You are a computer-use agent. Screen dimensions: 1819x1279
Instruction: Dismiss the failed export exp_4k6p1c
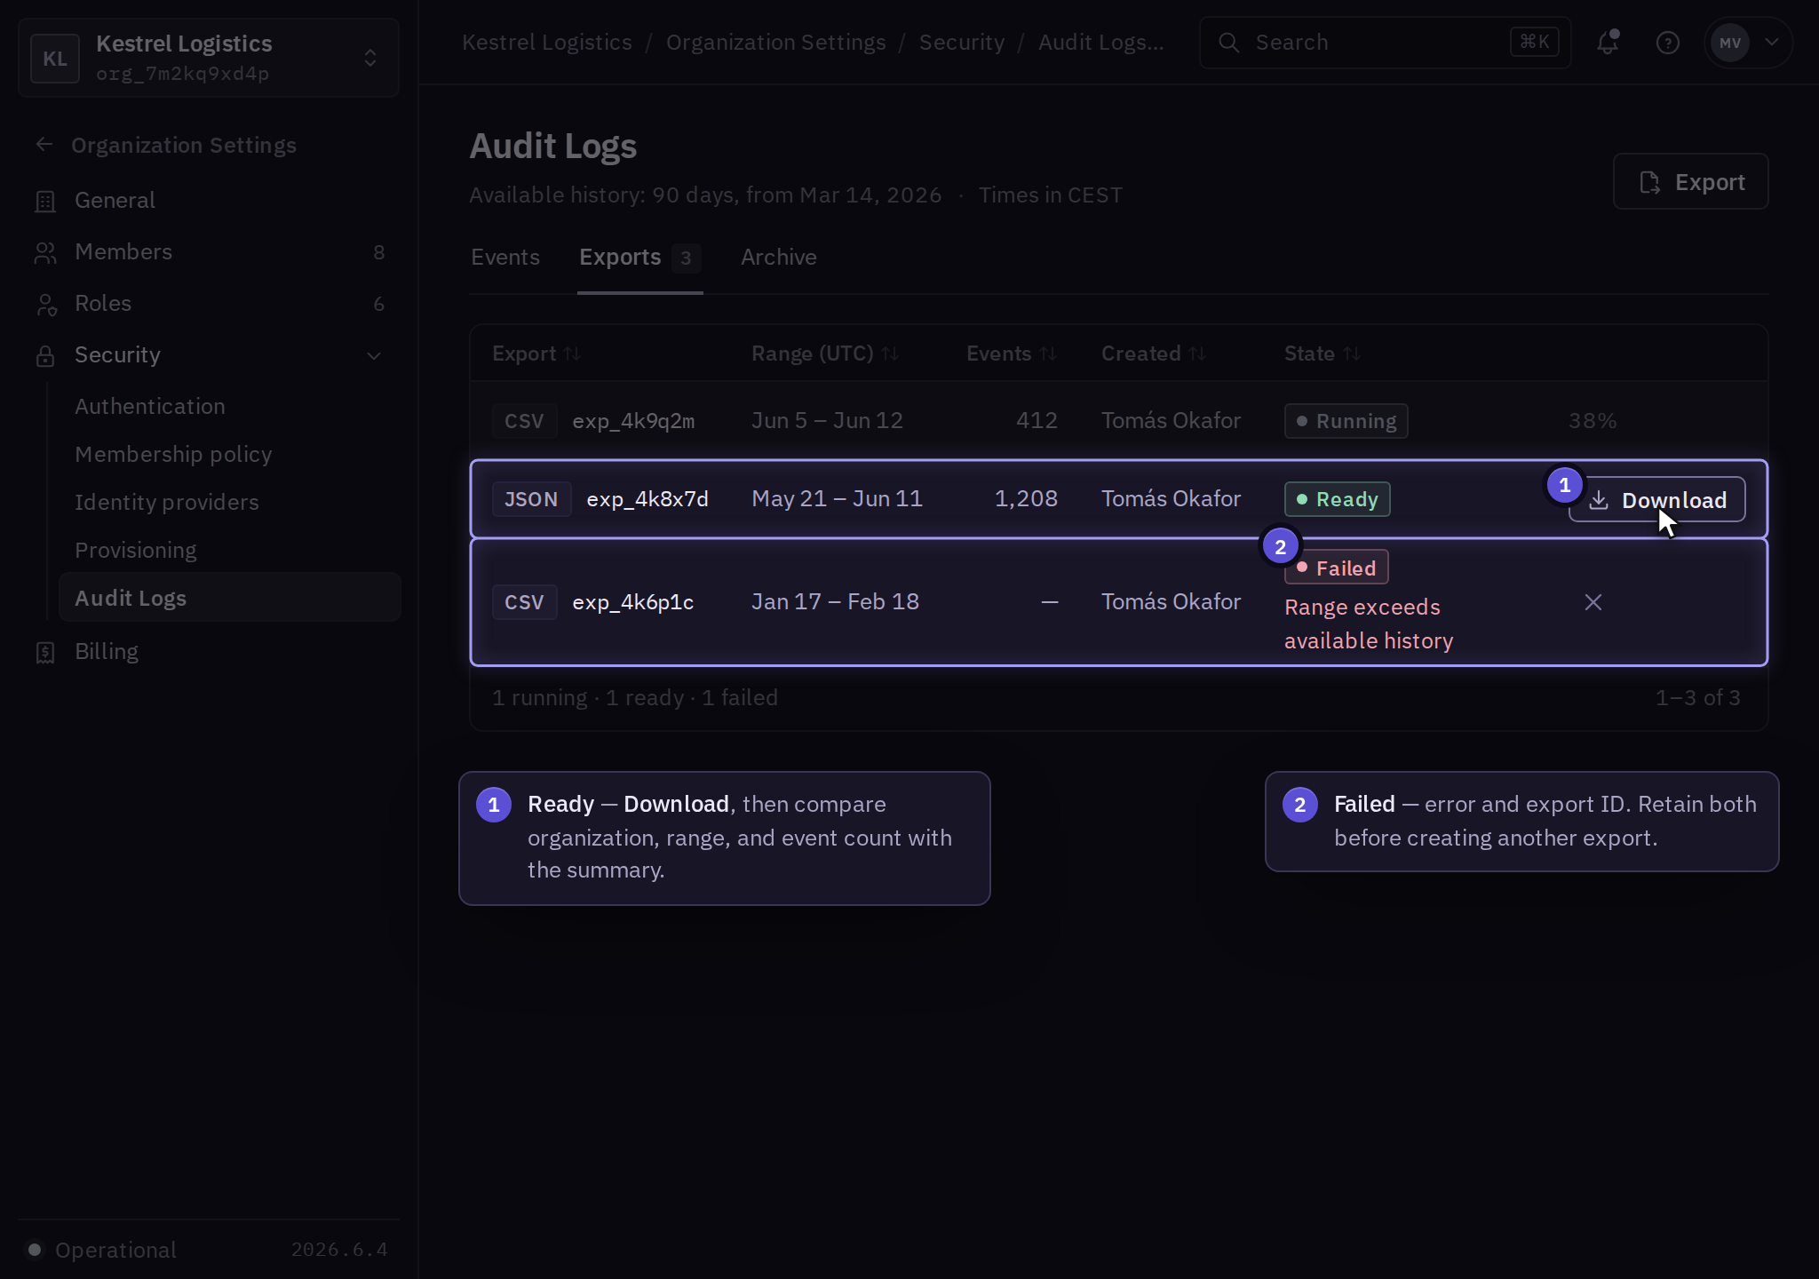coord(1593,602)
